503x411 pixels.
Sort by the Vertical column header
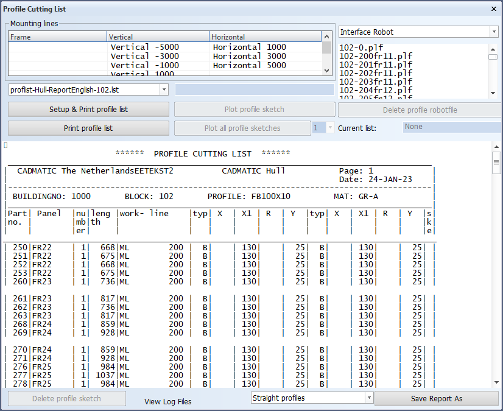click(158, 37)
